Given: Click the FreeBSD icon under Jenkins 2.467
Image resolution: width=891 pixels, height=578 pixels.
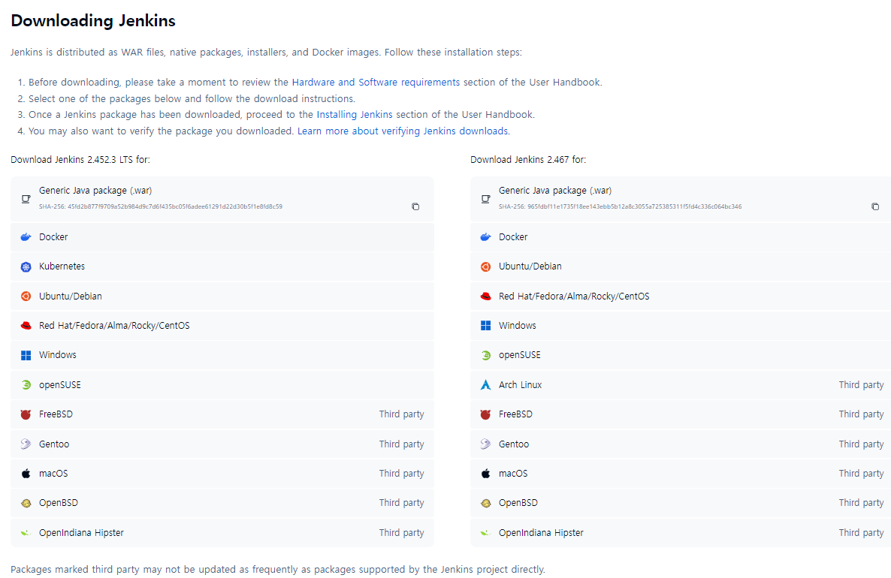Looking at the screenshot, I should 485,414.
